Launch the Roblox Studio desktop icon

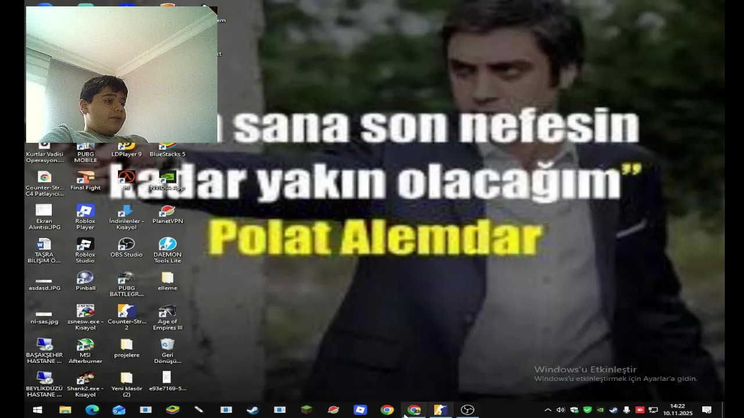(x=85, y=250)
